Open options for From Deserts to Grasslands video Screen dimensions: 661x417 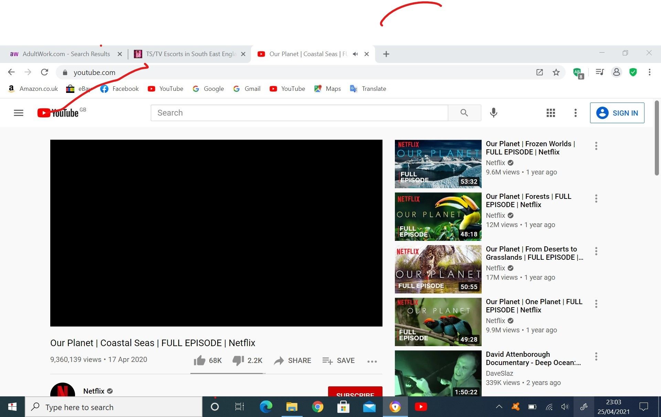click(x=596, y=251)
